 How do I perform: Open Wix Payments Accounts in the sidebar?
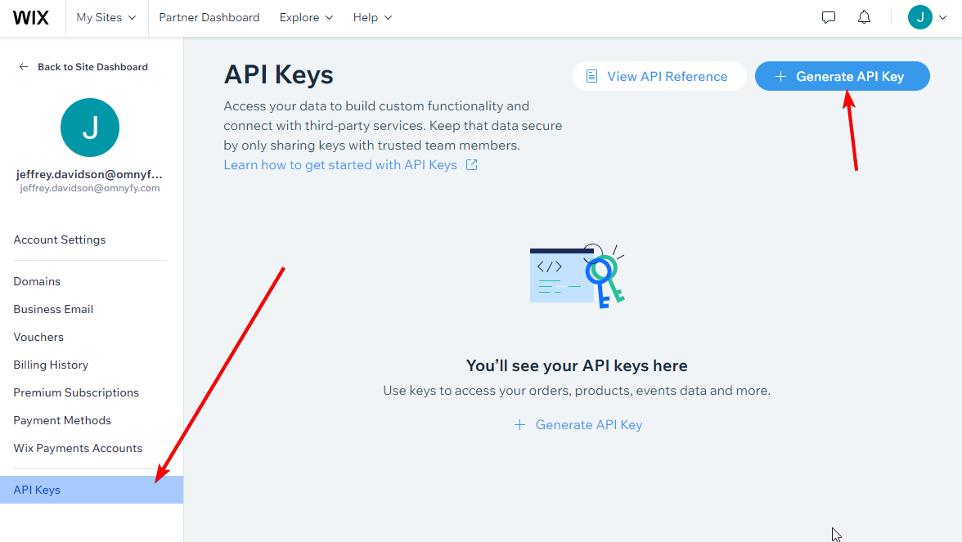78,448
